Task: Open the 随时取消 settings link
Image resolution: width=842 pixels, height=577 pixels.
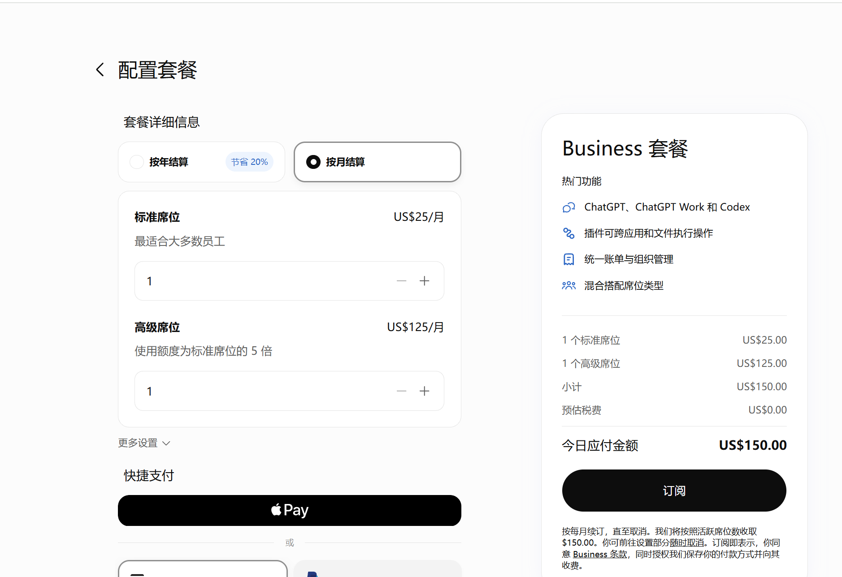Action: tap(687, 543)
